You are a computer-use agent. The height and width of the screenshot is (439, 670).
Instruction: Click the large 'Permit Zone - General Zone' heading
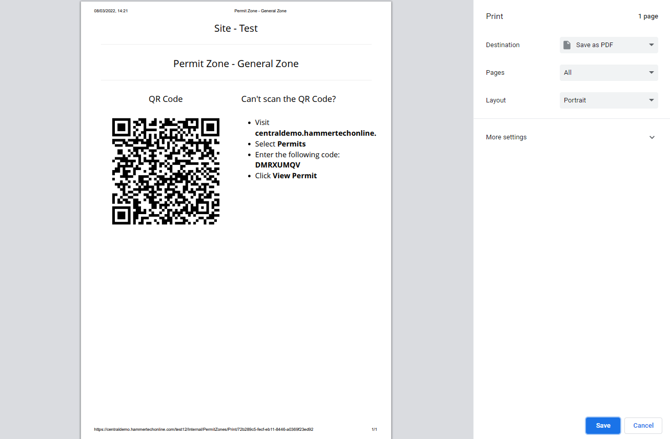[x=236, y=64]
